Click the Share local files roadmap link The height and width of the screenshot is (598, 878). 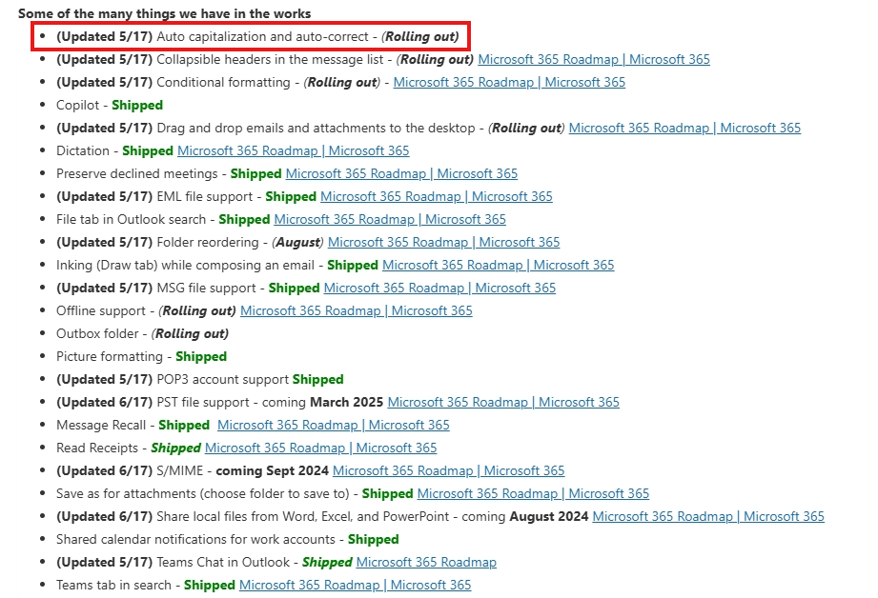click(x=708, y=516)
